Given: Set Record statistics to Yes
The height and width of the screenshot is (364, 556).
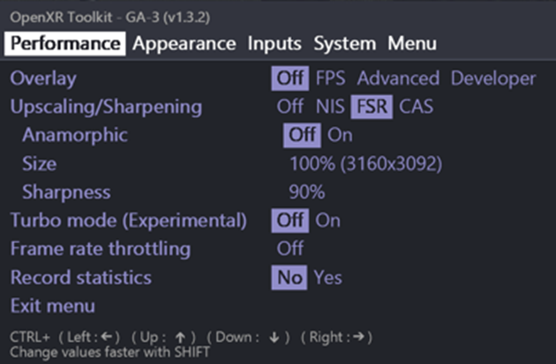Looking at the screenshot, I should [328, 278].
